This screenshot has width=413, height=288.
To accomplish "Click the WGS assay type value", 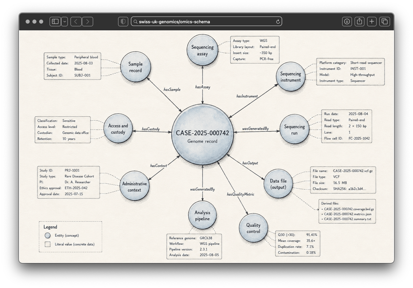I will [x=263, y=41].
